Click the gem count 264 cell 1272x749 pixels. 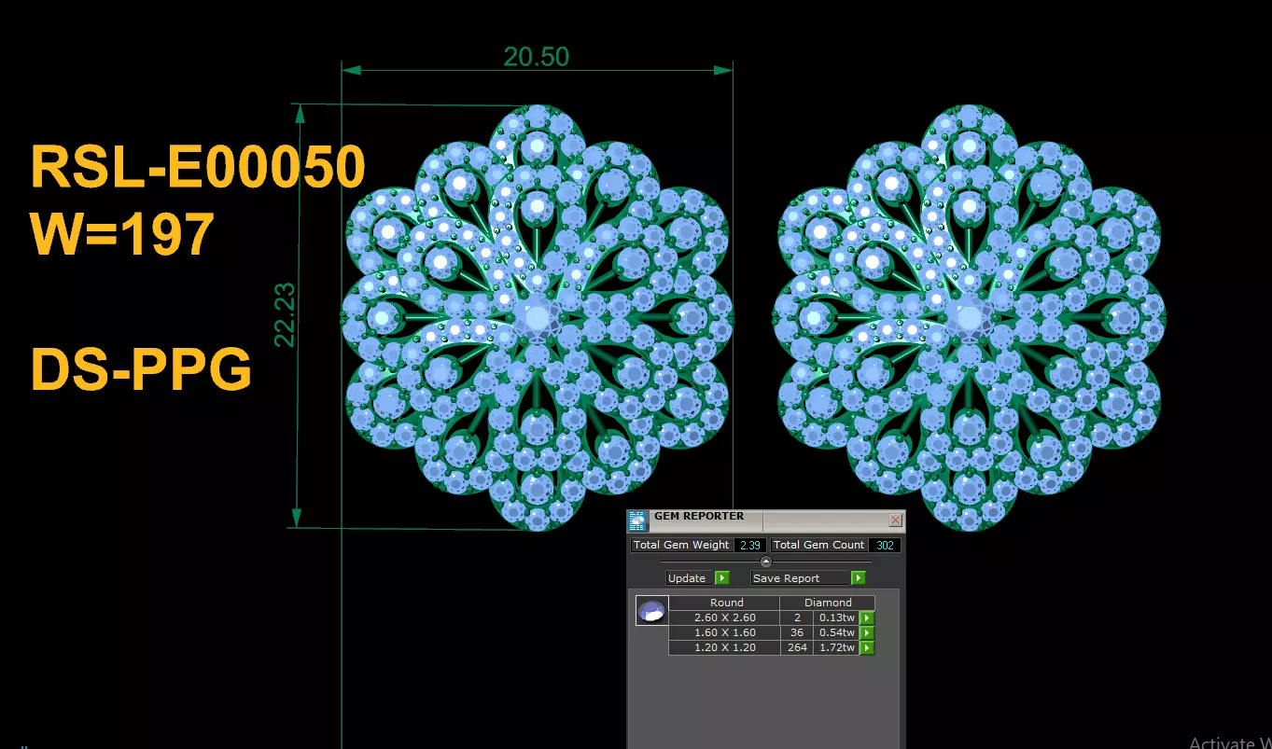point(796,647)
